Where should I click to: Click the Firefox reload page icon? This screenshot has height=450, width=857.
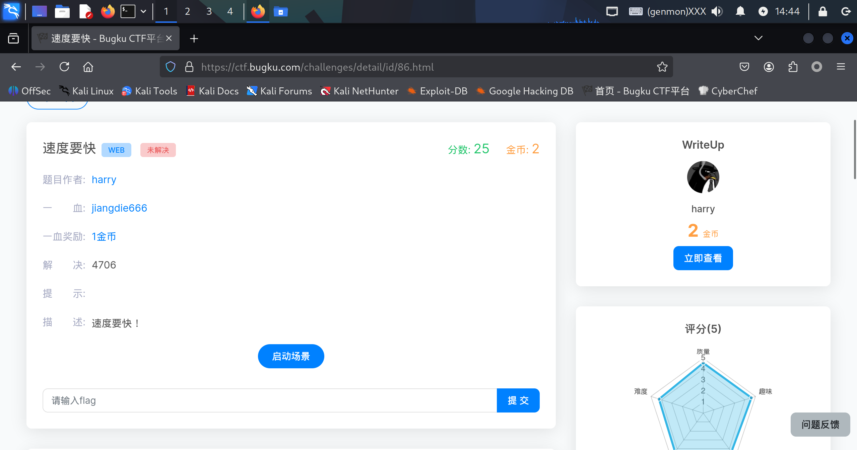(x=64, y=67)
